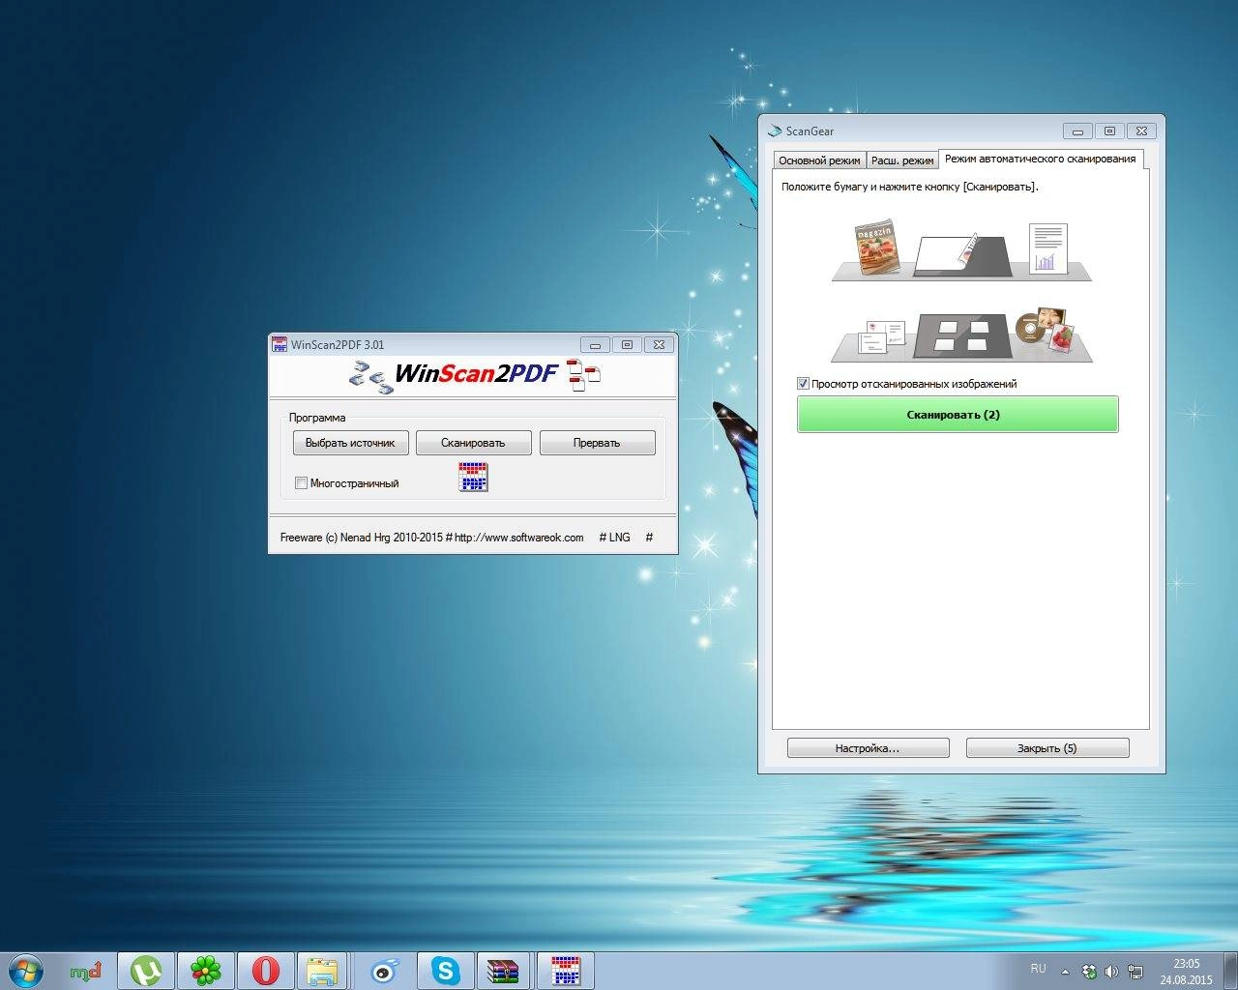The height and width of the screenshot is (990, 1238).
Task: Close the WinScan2PDF window
Action: tap(659, 344)
